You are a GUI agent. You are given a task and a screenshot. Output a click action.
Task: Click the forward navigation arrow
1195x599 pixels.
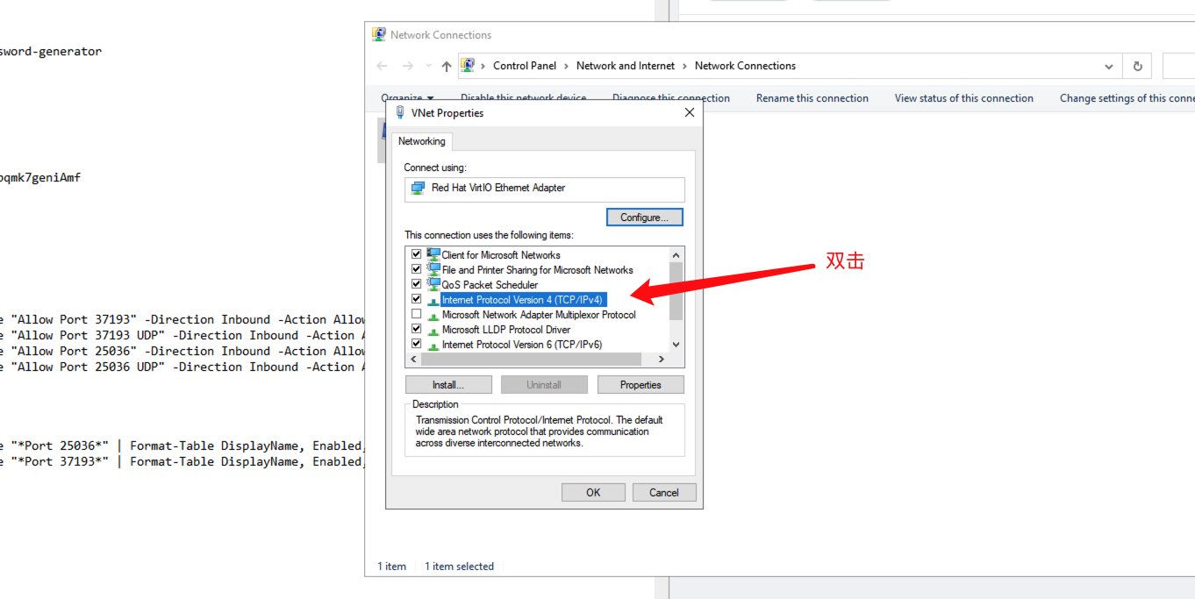(407, 66)
